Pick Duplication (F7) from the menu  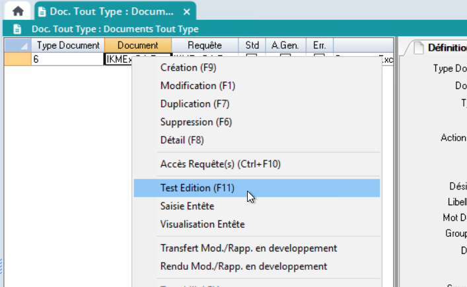(195, 104)
